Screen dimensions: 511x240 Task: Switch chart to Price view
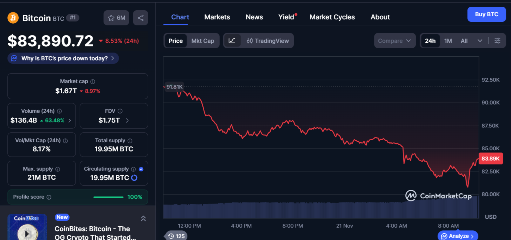tap(176, 41)
